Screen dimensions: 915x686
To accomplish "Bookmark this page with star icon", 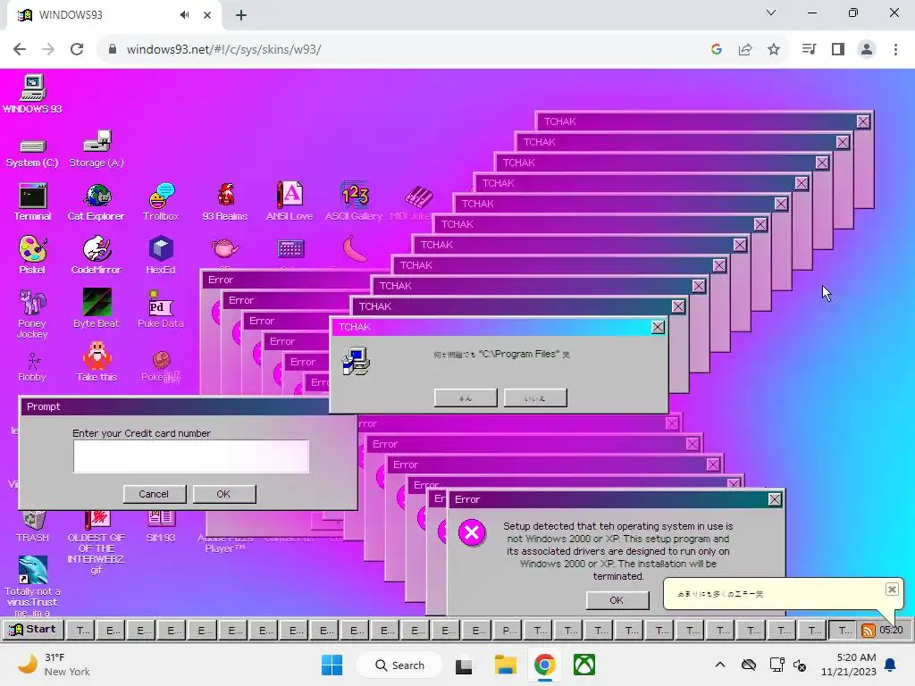I will [774, 50].
